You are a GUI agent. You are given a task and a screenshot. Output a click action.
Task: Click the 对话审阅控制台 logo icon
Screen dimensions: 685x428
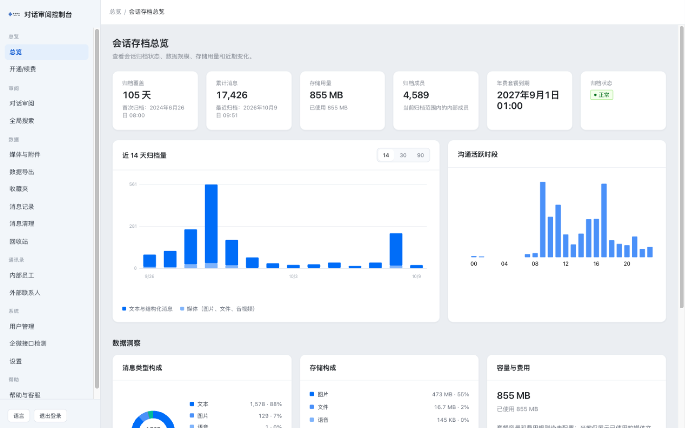click(14, 14)
